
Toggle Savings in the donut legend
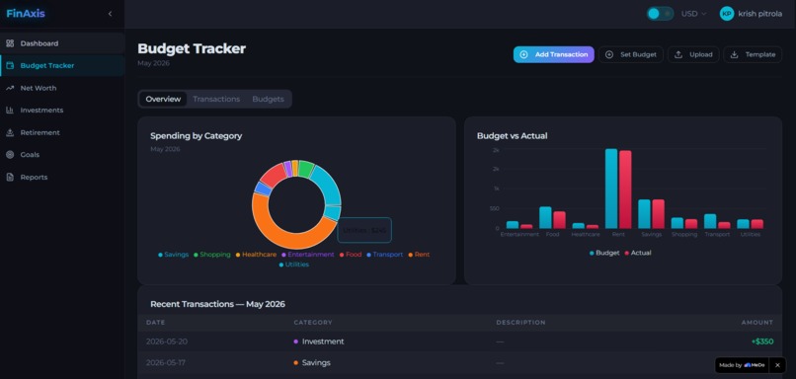coord(173,255)
